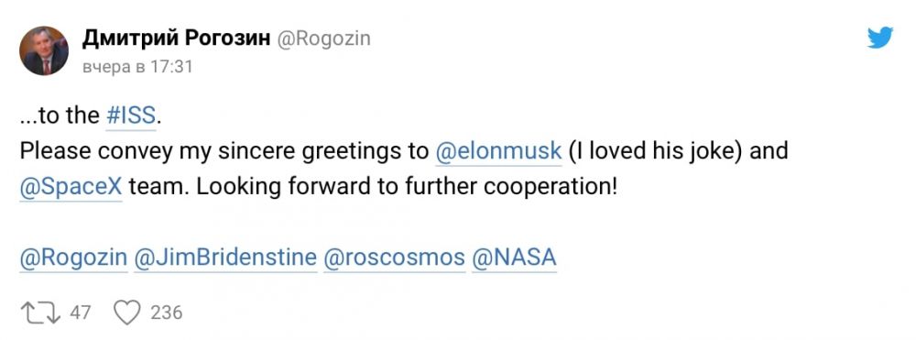Retweet using the arrows icon

(40, 313)
